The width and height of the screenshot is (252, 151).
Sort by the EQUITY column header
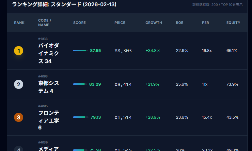(233, 23)
